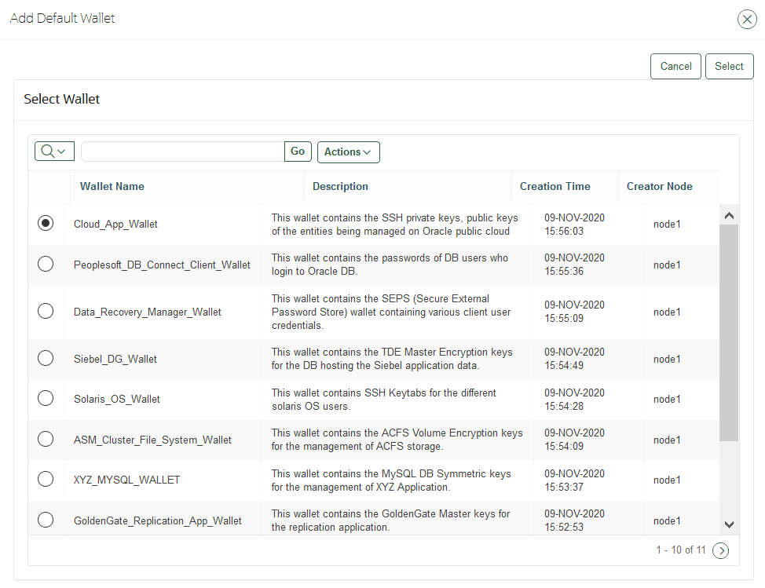Click the scrollbar up arrow
This screenshot has width=765, height=588.
coord(729,214)
